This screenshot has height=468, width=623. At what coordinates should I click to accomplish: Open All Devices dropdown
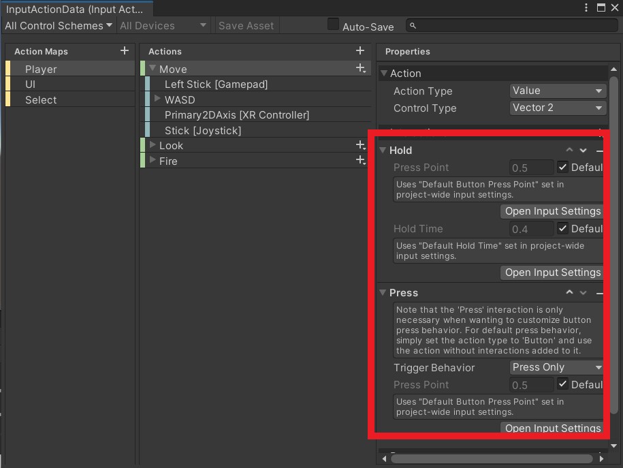tap(163, 25)
